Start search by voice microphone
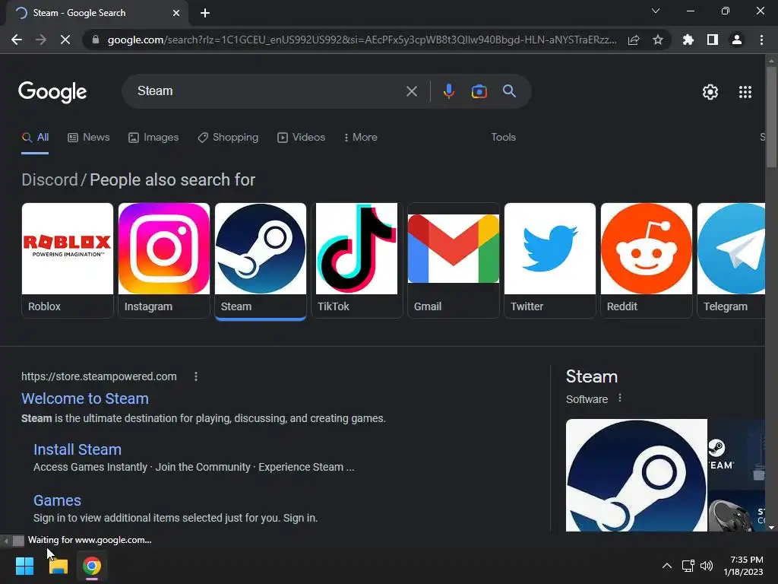The height and width of the screenshot is (584, 778). click(448, 91)
